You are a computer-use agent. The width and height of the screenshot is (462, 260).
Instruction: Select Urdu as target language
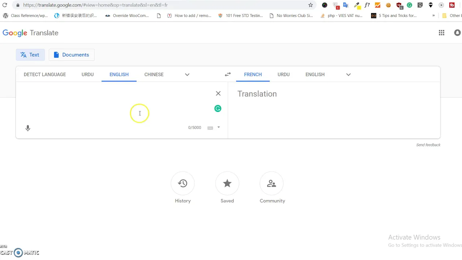[284, 74]
